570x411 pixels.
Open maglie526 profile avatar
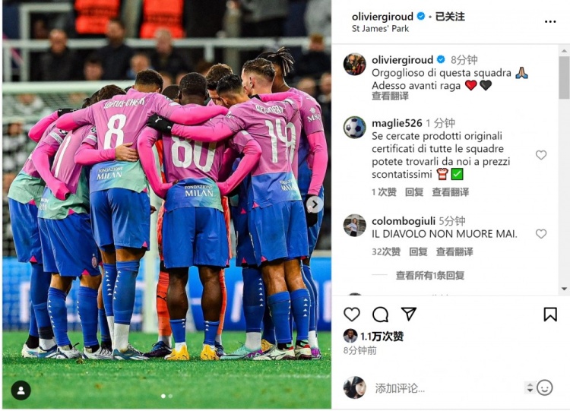click(x=354, y=127)
